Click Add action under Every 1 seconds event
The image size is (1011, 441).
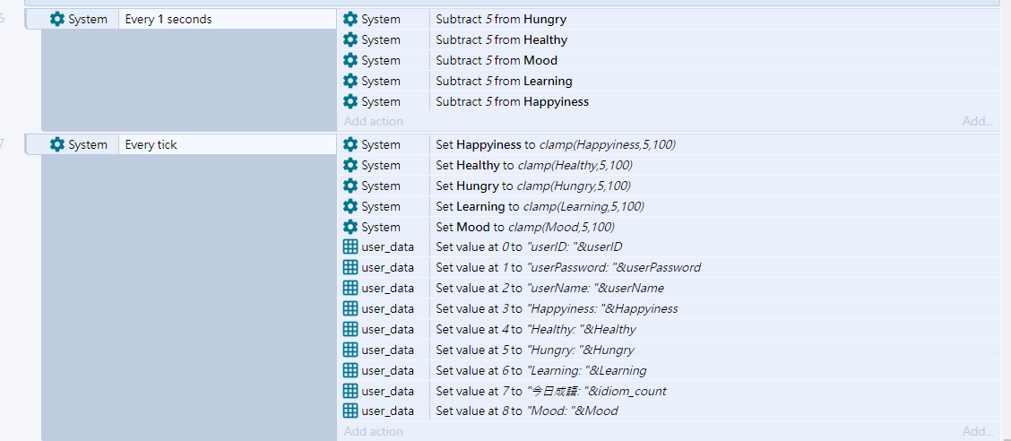point(374,121)
